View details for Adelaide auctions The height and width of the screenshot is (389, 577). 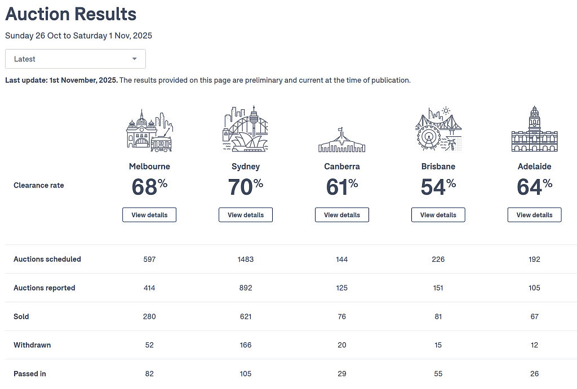pyautogui.click(x=535, y=214)
